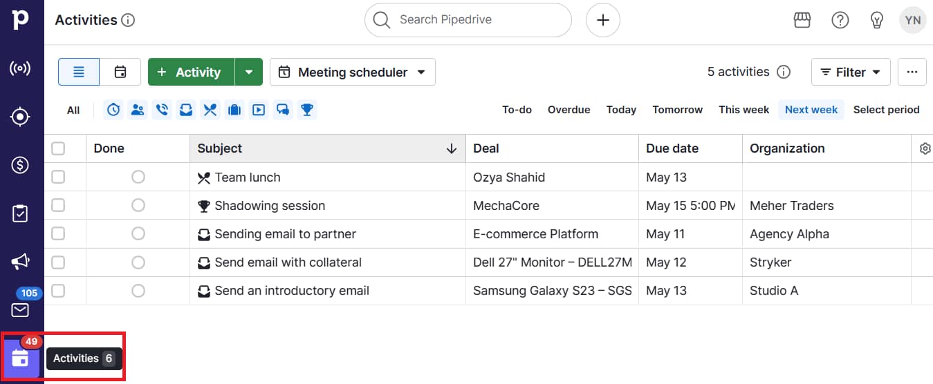Select the Overdue period filter
Image resolution: width=933 pixels, height=384 pixels.
[x=569, y=109]
